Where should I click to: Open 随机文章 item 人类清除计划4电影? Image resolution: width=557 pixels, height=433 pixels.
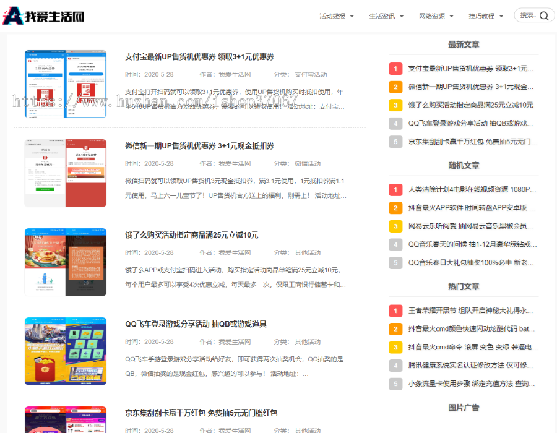pyautogui.click(x=472, y=189)
